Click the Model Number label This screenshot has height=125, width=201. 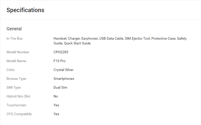[x=18, y=52]
